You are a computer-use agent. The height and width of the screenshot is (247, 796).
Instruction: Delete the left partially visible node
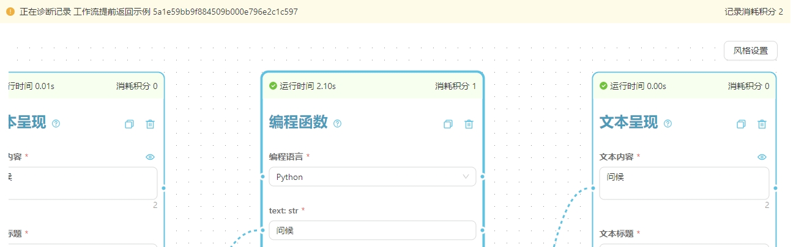pyautogui.click(x=150, y=124)
